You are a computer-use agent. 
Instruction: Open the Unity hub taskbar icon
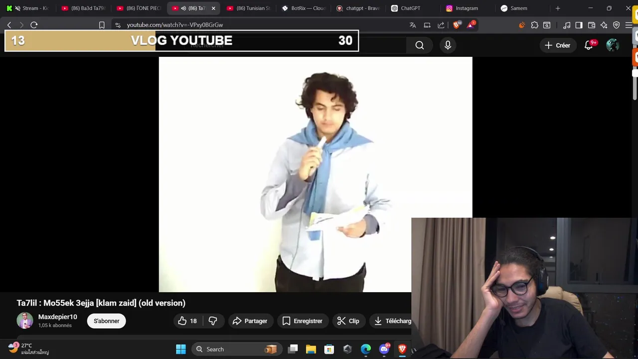click(x=347, y=349)
